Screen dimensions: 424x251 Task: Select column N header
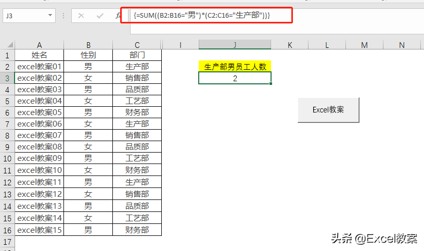tap(402, 45)
